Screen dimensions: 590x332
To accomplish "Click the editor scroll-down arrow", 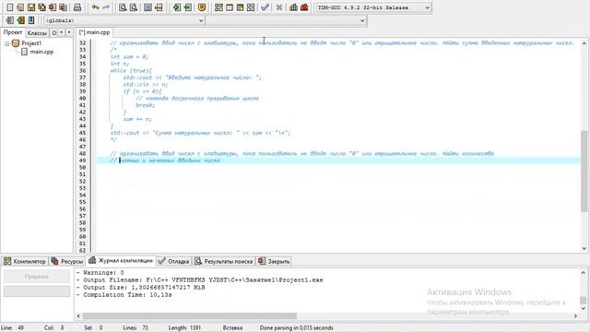I will tap(584, 248).
